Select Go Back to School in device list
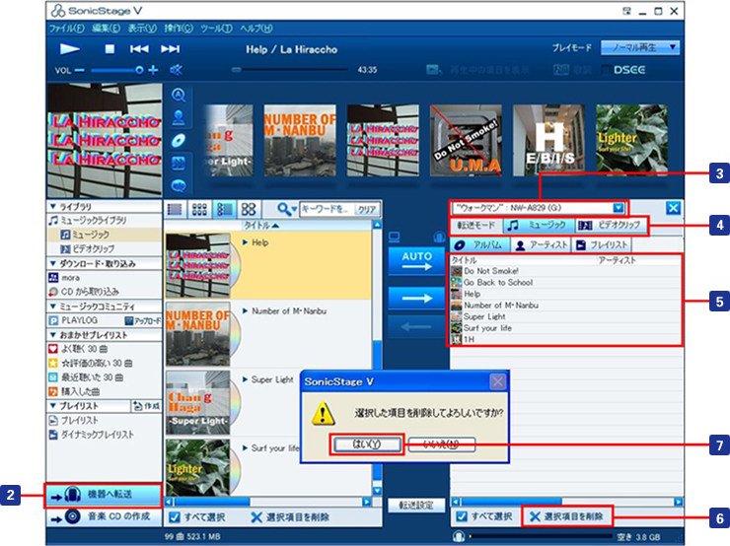The height and width of the screenshot is (546, 730). (497, 282)
